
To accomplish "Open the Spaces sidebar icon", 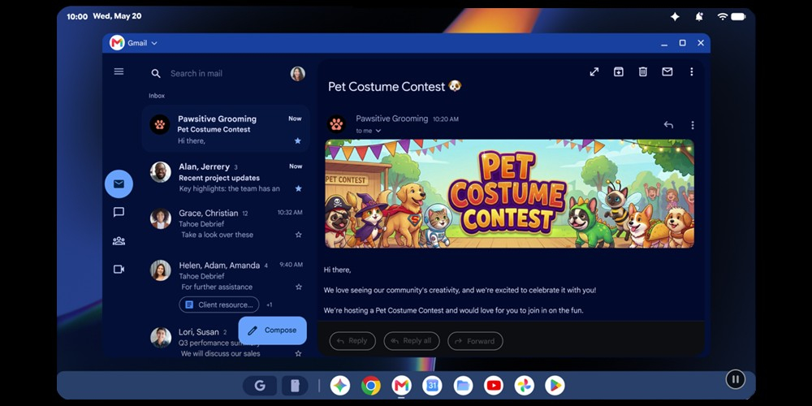I will coord(119,241).
